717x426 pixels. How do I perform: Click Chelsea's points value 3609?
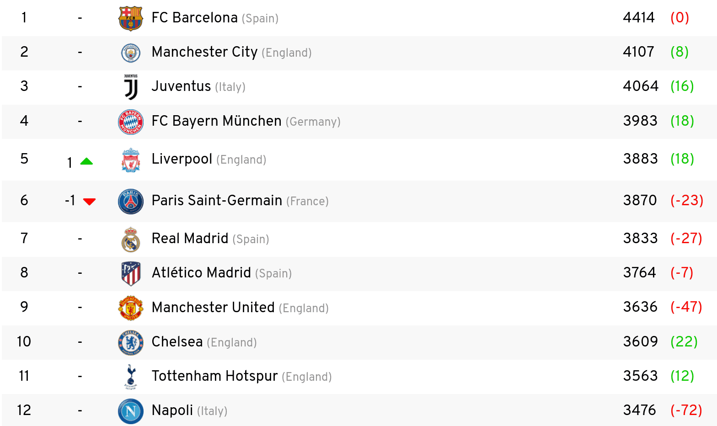641,341
